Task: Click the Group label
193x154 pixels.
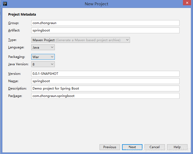Action: click(x=14, y=23)
